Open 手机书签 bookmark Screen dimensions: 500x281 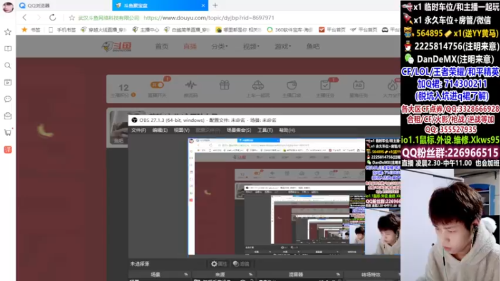point(62,29)
